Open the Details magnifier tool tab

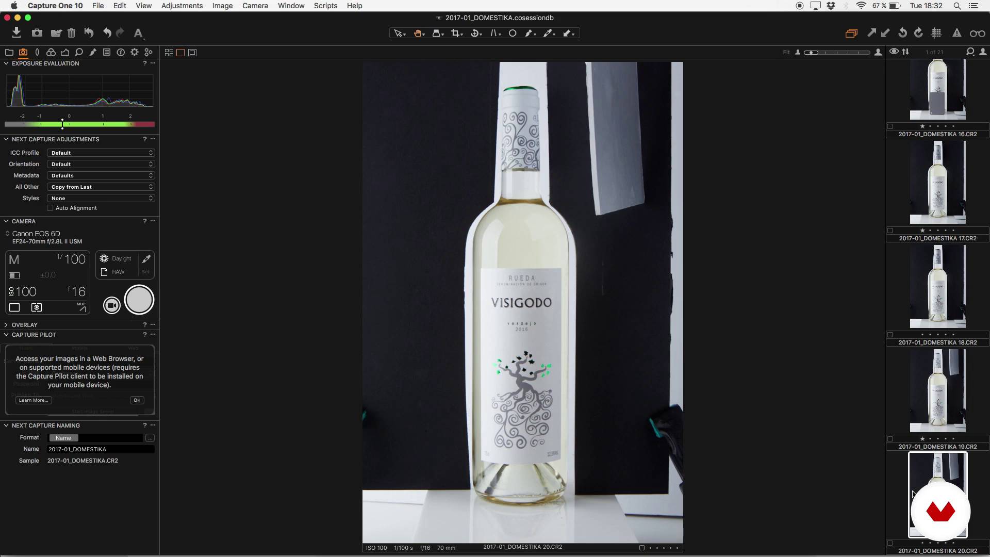(x=79, y=52)
